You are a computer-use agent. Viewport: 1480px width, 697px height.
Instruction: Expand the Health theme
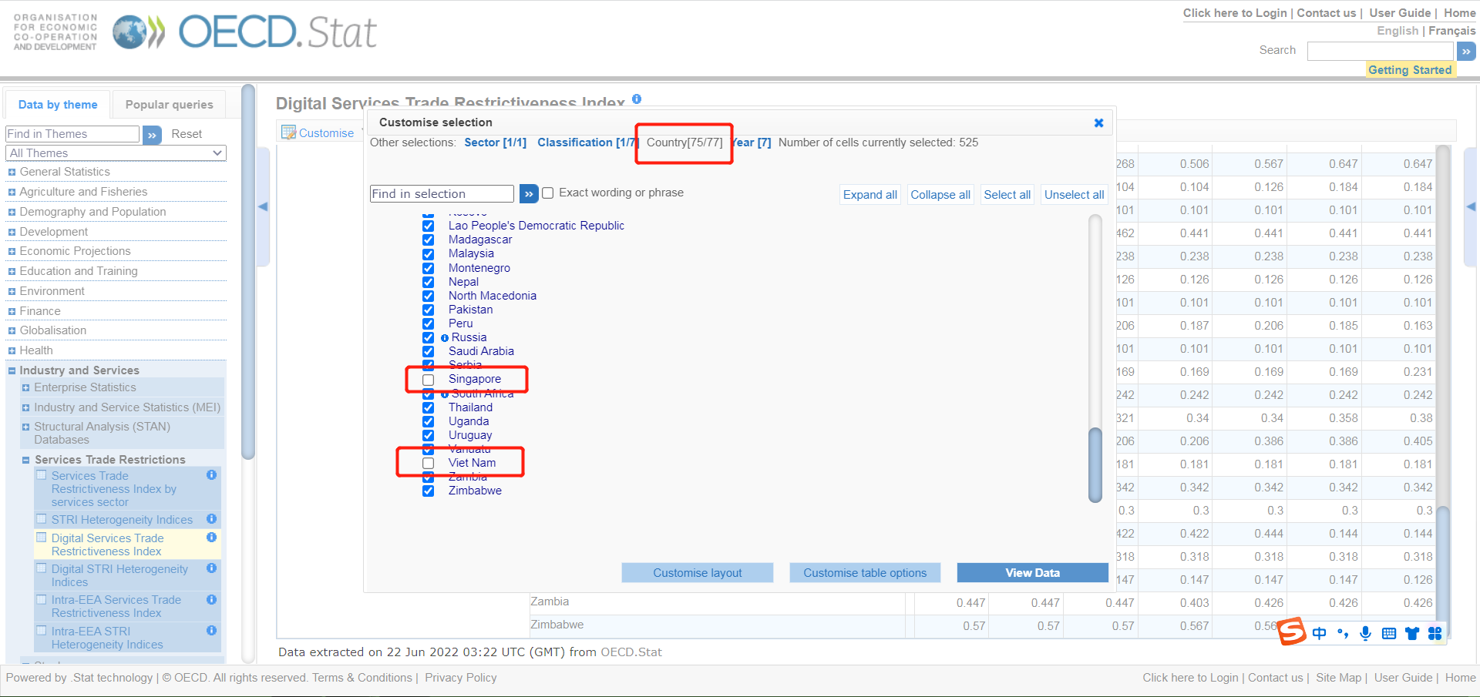click(x=12, y=351)
